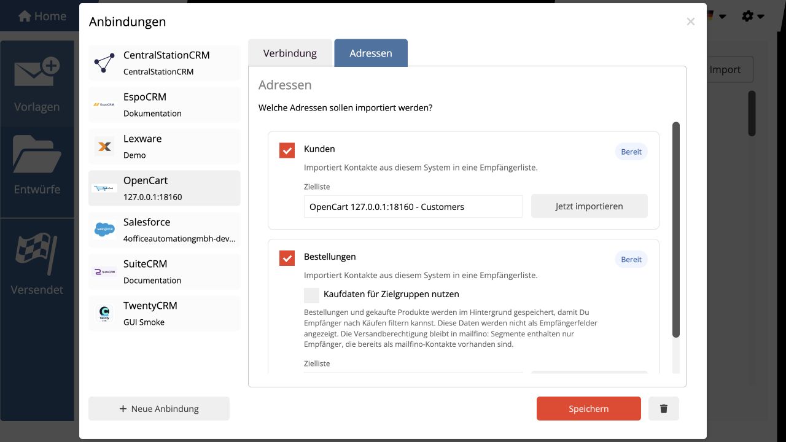Open the Home icon in top bar
Viewport: 786px width, 442px height.
point(25,17)
